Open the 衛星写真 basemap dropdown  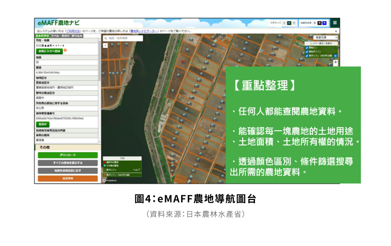tap(325, 38)
